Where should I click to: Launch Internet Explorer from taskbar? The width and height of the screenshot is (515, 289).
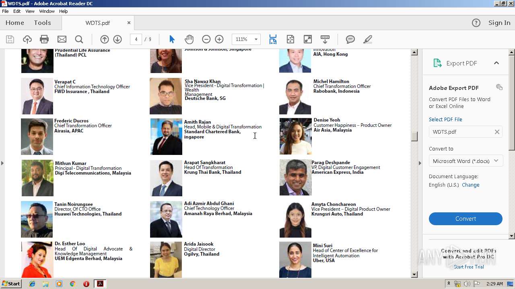click(x=32, y=284)
